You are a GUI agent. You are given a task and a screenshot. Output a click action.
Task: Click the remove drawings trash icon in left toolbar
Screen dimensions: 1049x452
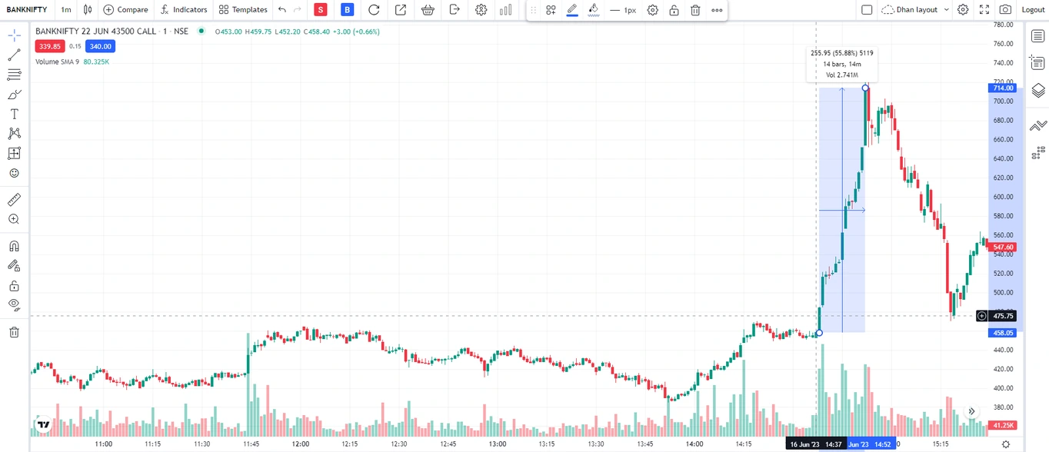tap(14, 332)
